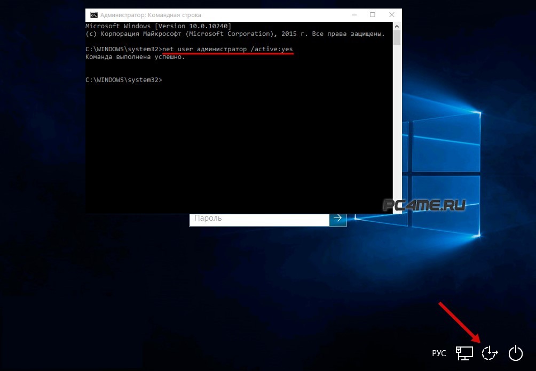Image resolution: width=536 pixels, height=371 pixels.
Task: Maximize the Командная строка window
Action: click(373, 15)
